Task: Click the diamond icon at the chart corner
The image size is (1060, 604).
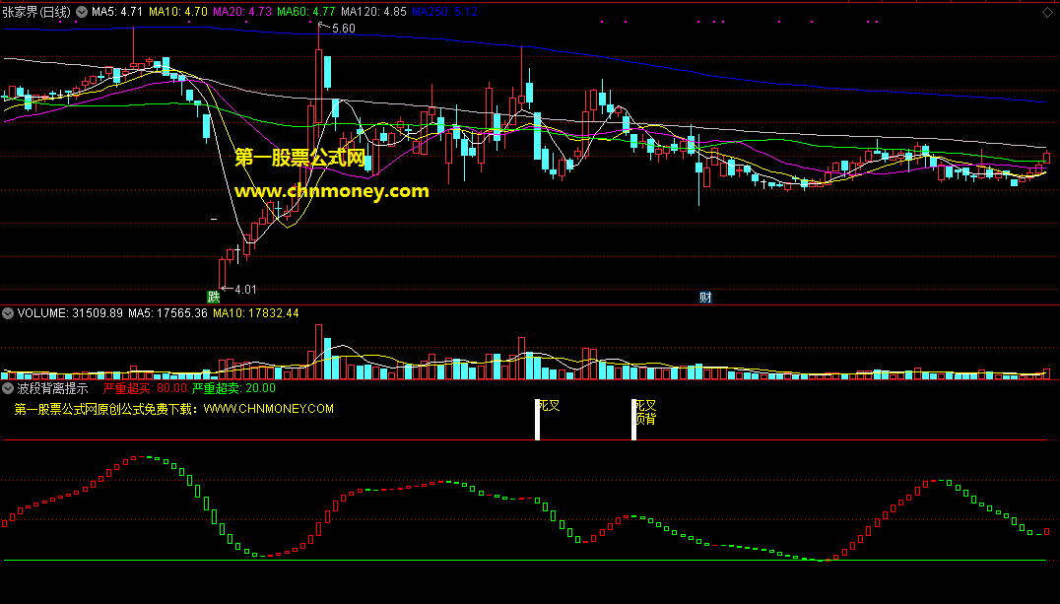Action: click(1048, 12)
